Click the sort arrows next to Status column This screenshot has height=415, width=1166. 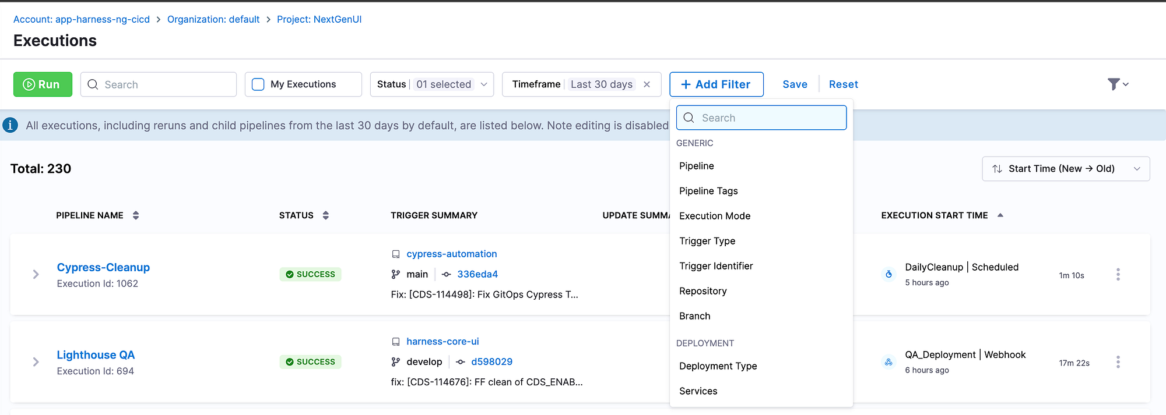pos(326,215)
